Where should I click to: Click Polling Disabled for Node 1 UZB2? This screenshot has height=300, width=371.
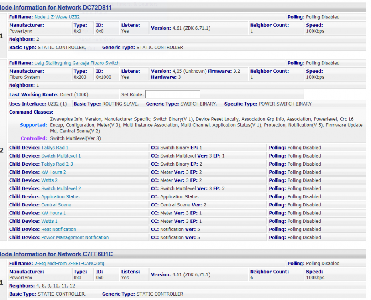click(323, 17)
